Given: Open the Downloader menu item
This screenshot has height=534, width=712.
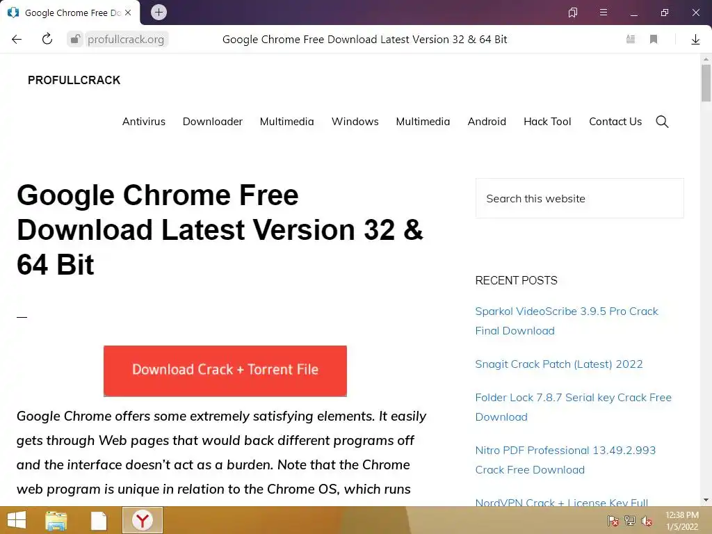Looking at the screenshot, I should point(213,122).
